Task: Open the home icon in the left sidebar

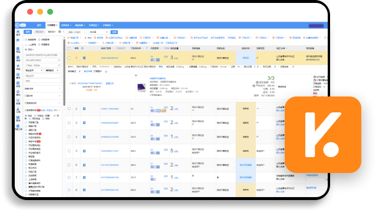Action: (18, 32)
